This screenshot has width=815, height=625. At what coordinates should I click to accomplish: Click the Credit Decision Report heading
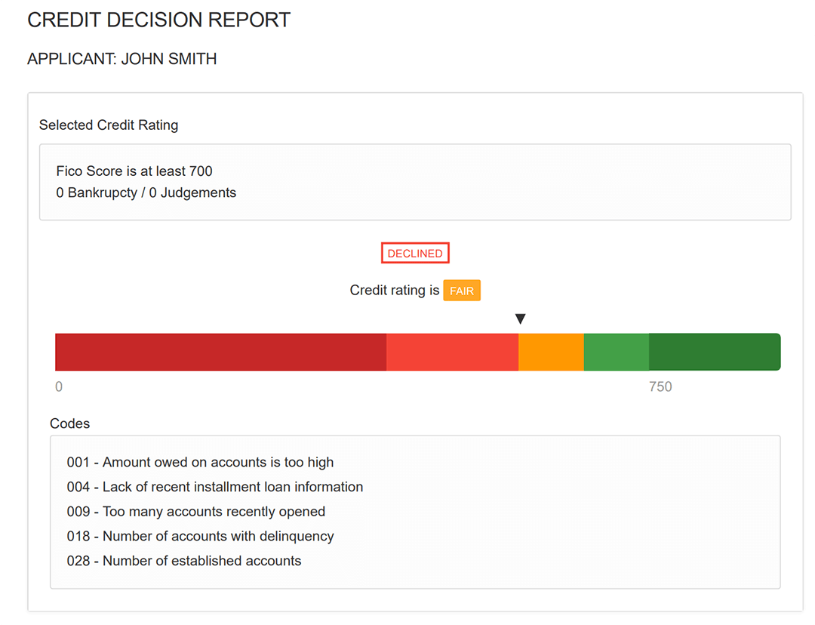pos(158,20)
